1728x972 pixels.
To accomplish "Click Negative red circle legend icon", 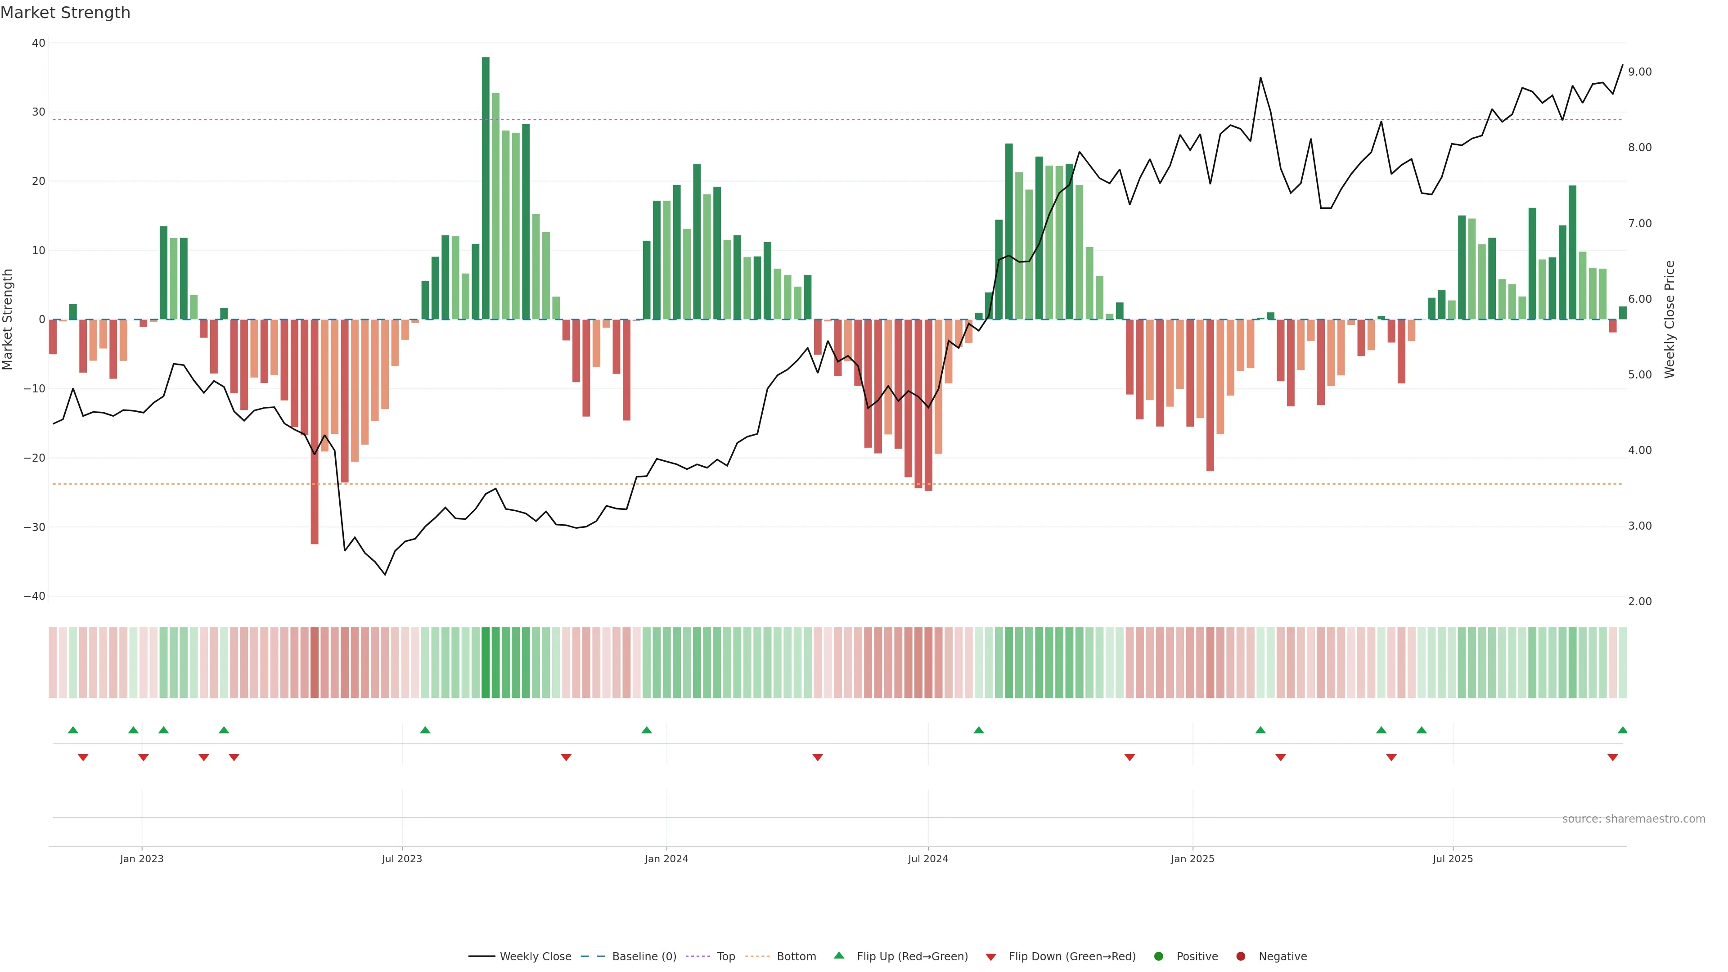I will point(1240,957).
